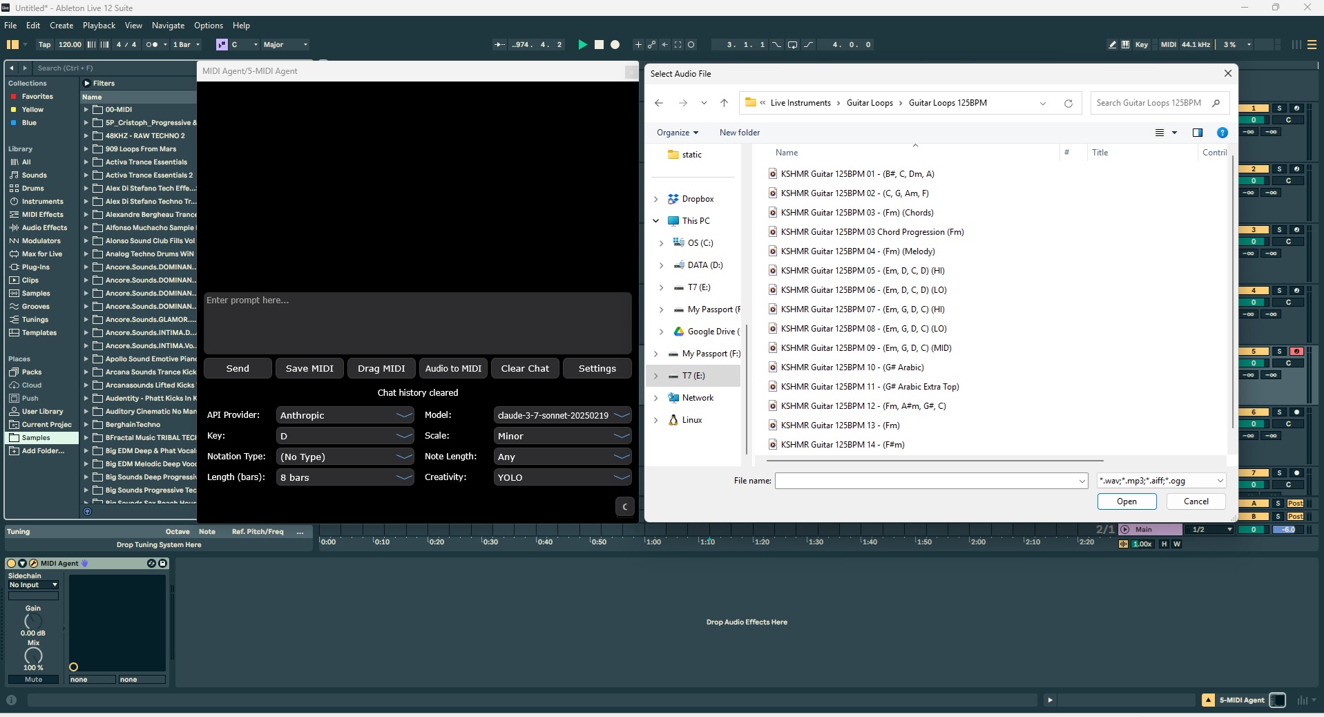Image resolution: width=1324 pixels, height=717 pixels.
Task: Click the MIDI Agent hot-swap preset icon
Action: tap(151, 563)
